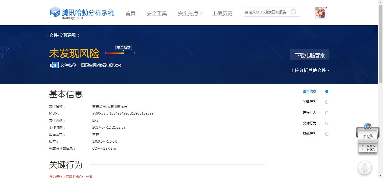Click the 行为描述 获取TickCount值 text
383x178 pixels.
pos(70,176)
